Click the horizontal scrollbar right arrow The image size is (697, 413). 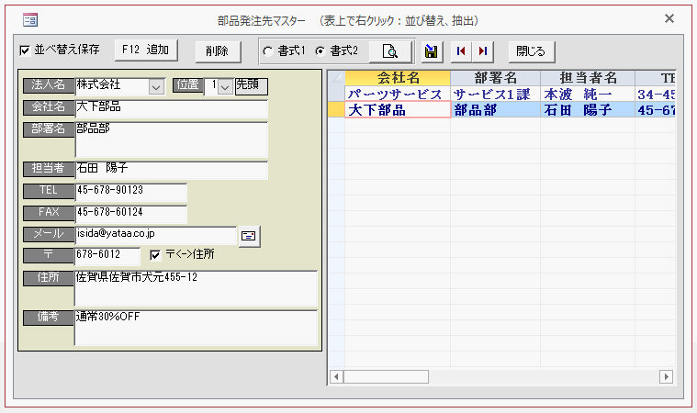666,377
